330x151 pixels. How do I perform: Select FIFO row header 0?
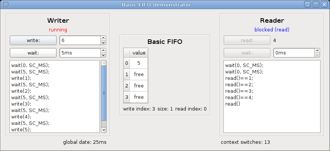tap(126, 63)
